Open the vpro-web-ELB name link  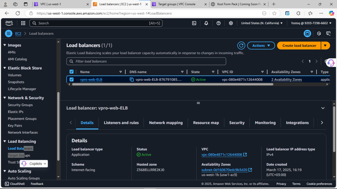pyautogui.click(x=91, y=79)
